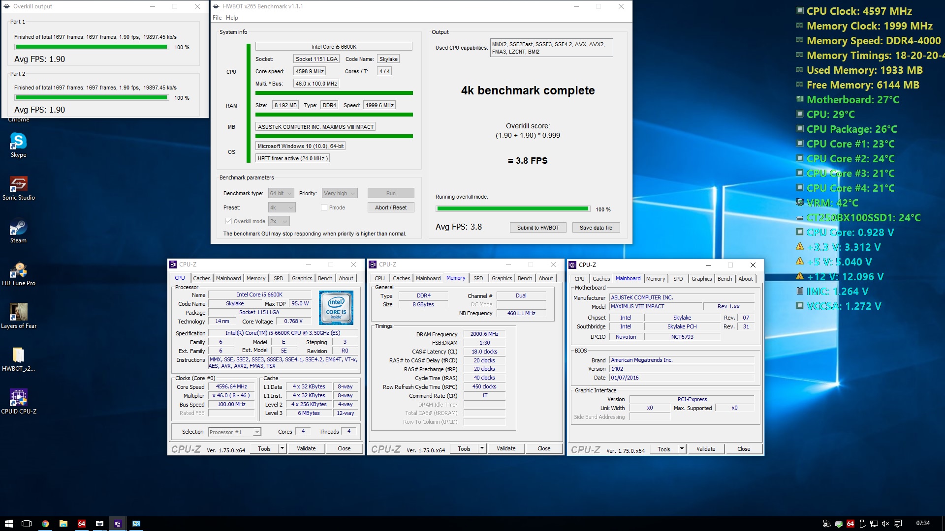Click the Sonic Studio satellite tray icon
This screenshot has width=945, height=531.
tap(827, 524)
